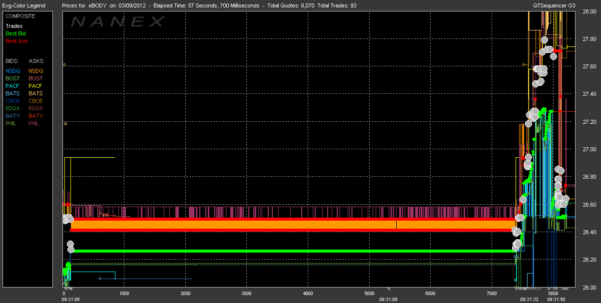Click the 26.00 price axis label
Image resolution: width=601 pixels, height=303 pixels.
coord(589,288)
